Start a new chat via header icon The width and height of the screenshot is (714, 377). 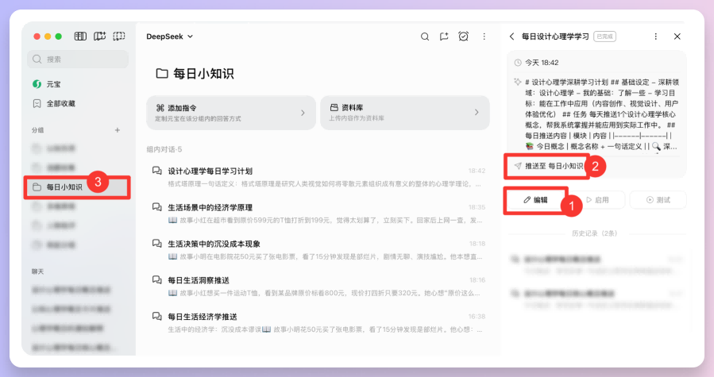444,37
